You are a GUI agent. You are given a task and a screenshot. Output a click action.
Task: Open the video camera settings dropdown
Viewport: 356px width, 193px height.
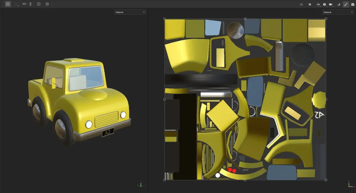332,4
